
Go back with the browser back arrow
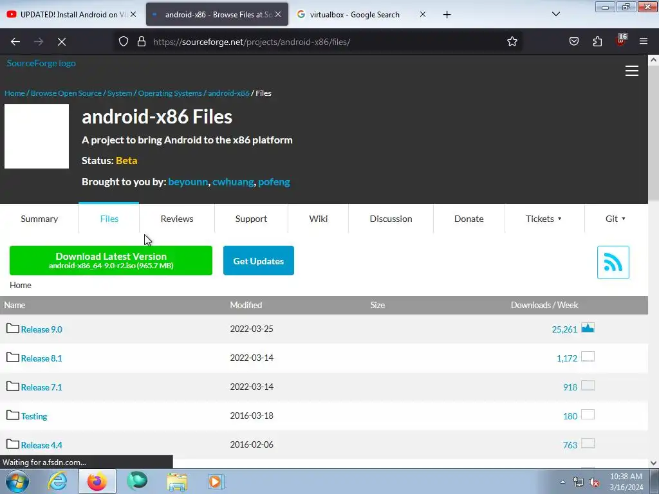15,42
